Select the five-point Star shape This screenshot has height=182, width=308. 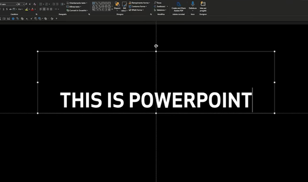(109, 10)
